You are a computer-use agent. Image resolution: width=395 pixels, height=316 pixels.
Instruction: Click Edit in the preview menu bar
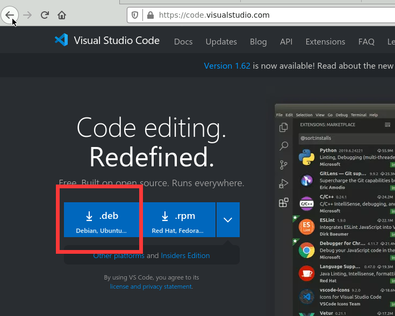pos(289,115)
